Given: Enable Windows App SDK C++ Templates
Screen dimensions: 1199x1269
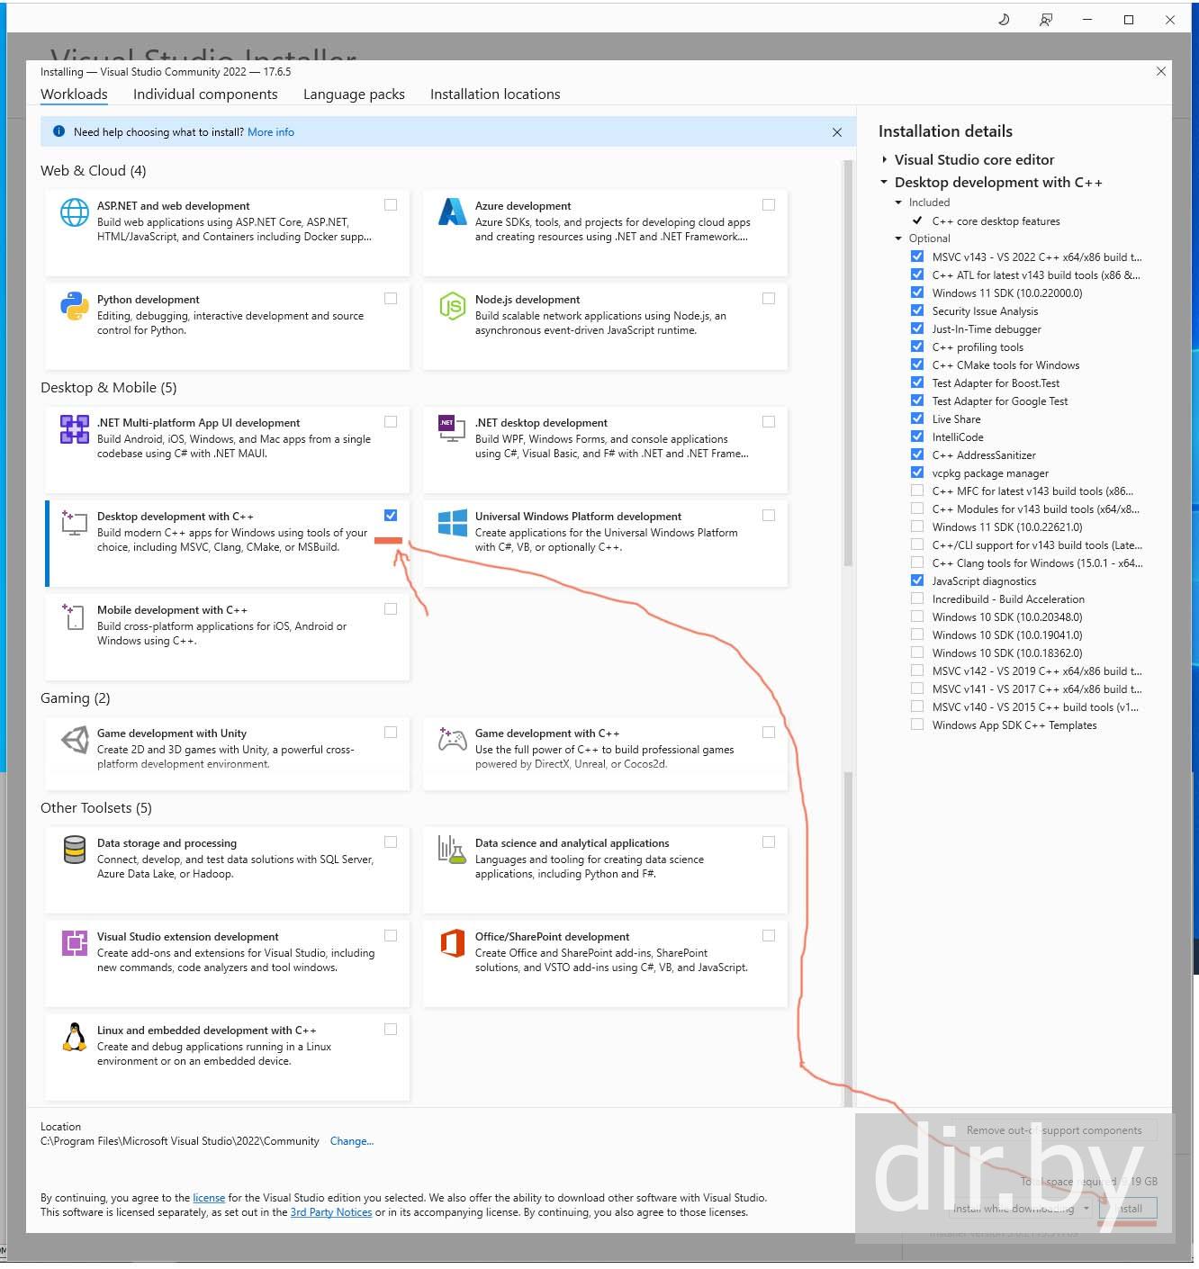Looking at the screenshot, I should point(917,724).
